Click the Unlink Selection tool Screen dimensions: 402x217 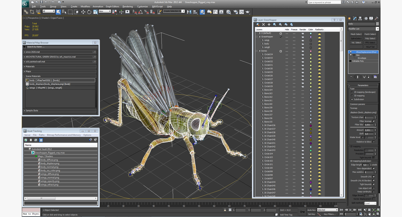click(x=32, y=12)
